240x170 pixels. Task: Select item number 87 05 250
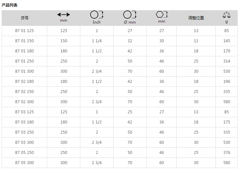(x=24, y=153)
